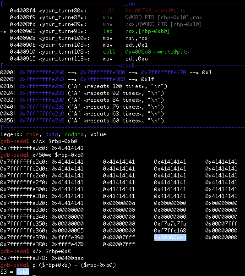Click the value 0x1f in stack row 0008
Screen dimensions: 245x276
[x=147, y=79]
